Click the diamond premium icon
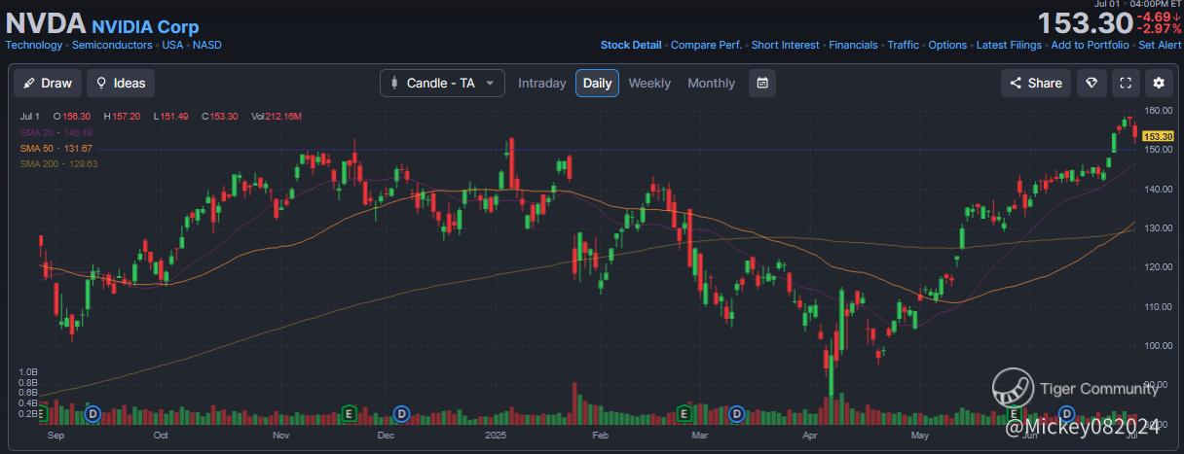This screenshot has width=1184, height=454. (x=1091, y=83)
